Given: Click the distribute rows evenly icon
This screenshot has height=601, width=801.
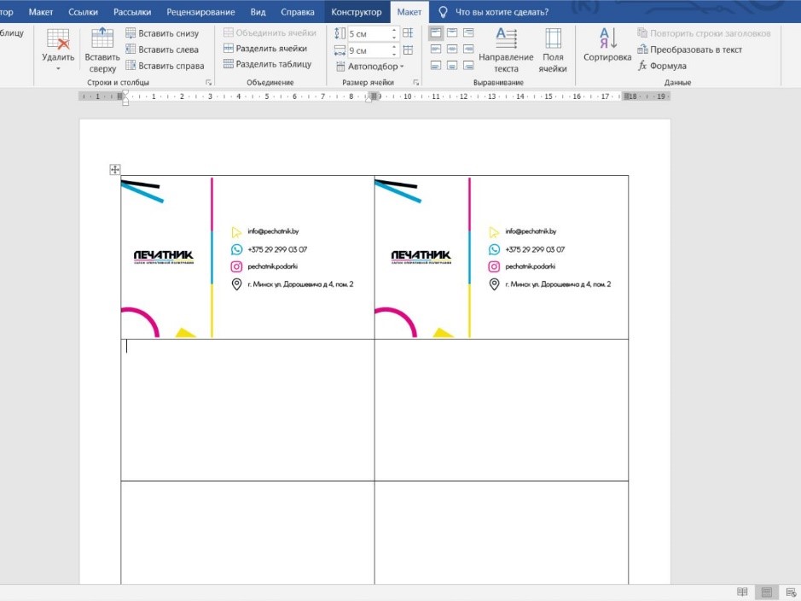Looking at the screenshot, I should click(408, 33).
